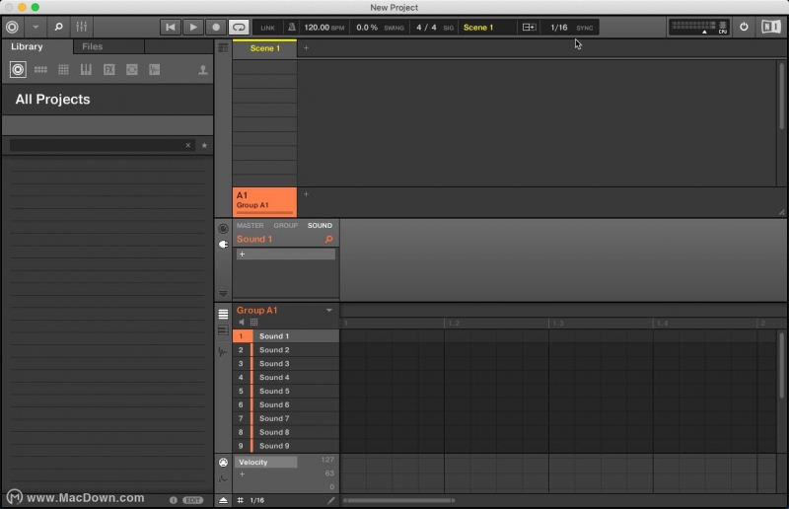Open the All Projects product selector
This screenshot has width=789, height=509.
click(108, 100)
